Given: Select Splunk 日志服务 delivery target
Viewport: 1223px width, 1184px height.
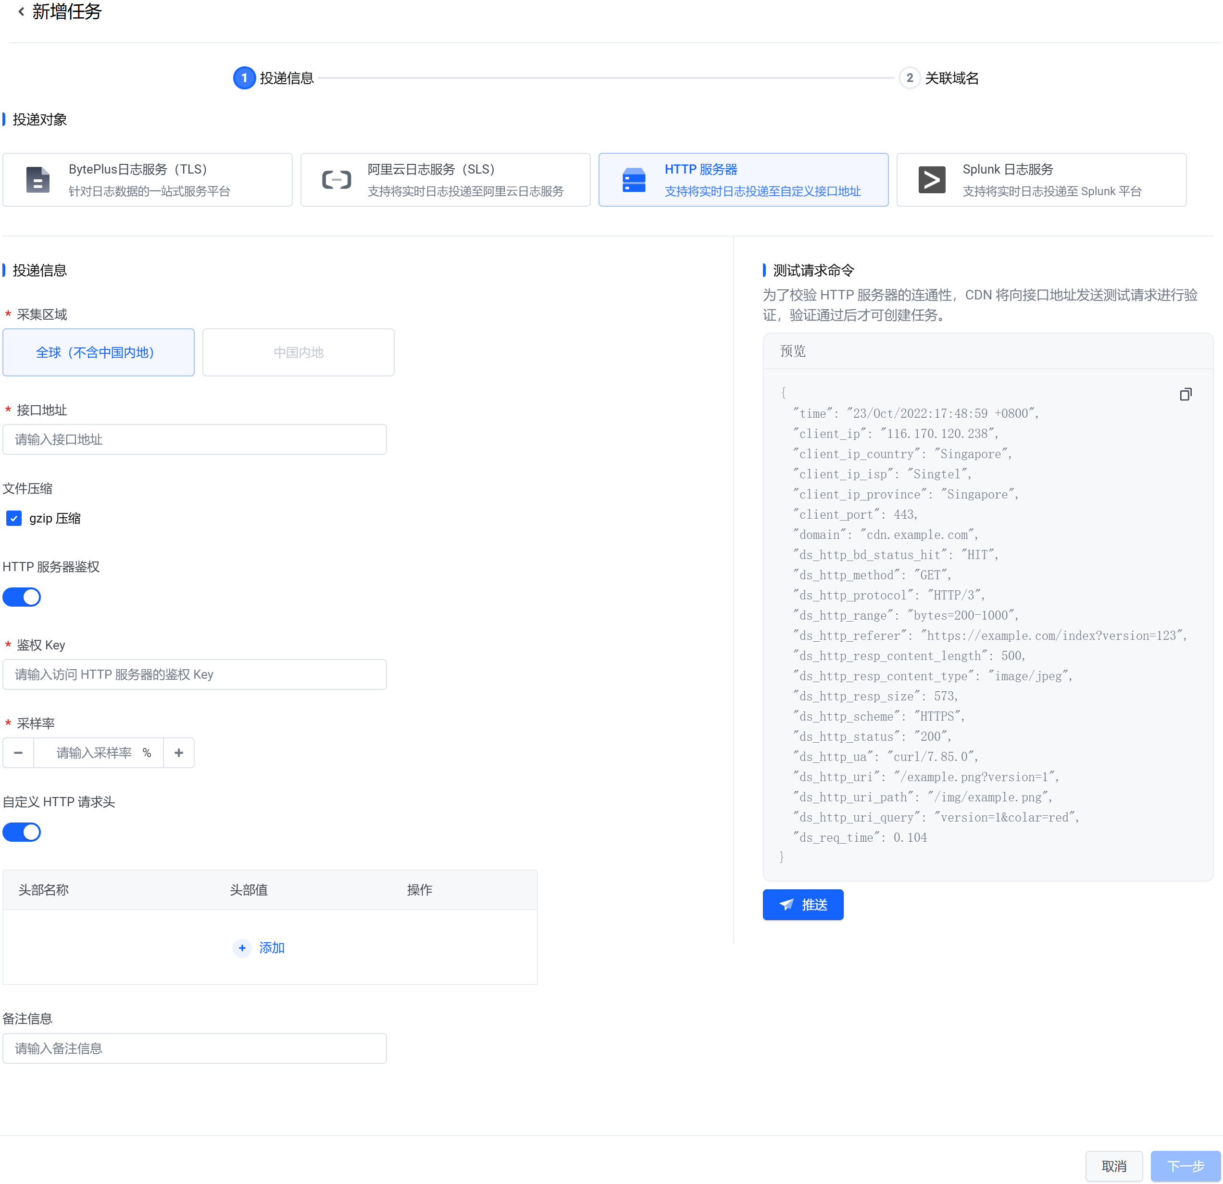Looking at the screenshot, I should [x=1041, y=180].
